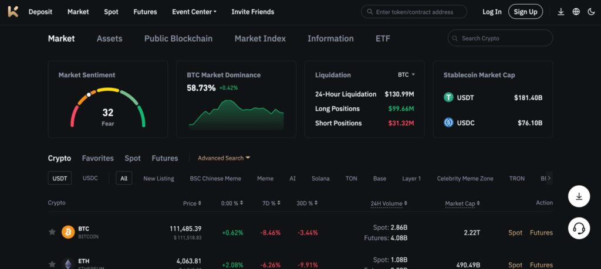Screen dimensions: 601x269
Task: Select the Crypto list tab
Action: 59,158
